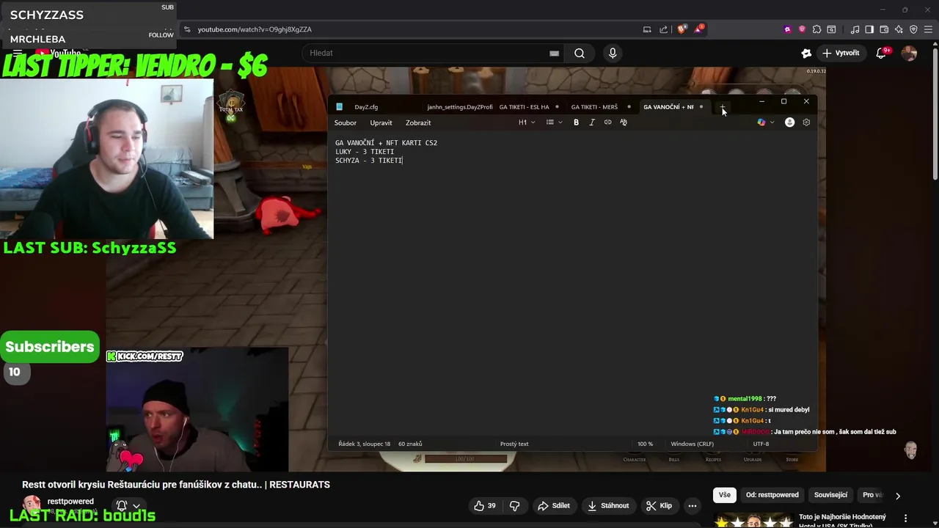Expand the list formatting dropdown
Image resolution: width=939 pixels, height=528 pixels.
coord(554,122)
